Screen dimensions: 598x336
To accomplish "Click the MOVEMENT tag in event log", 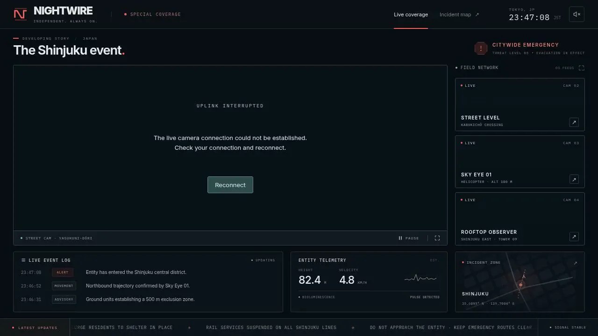I will click(x=64, y=286).
